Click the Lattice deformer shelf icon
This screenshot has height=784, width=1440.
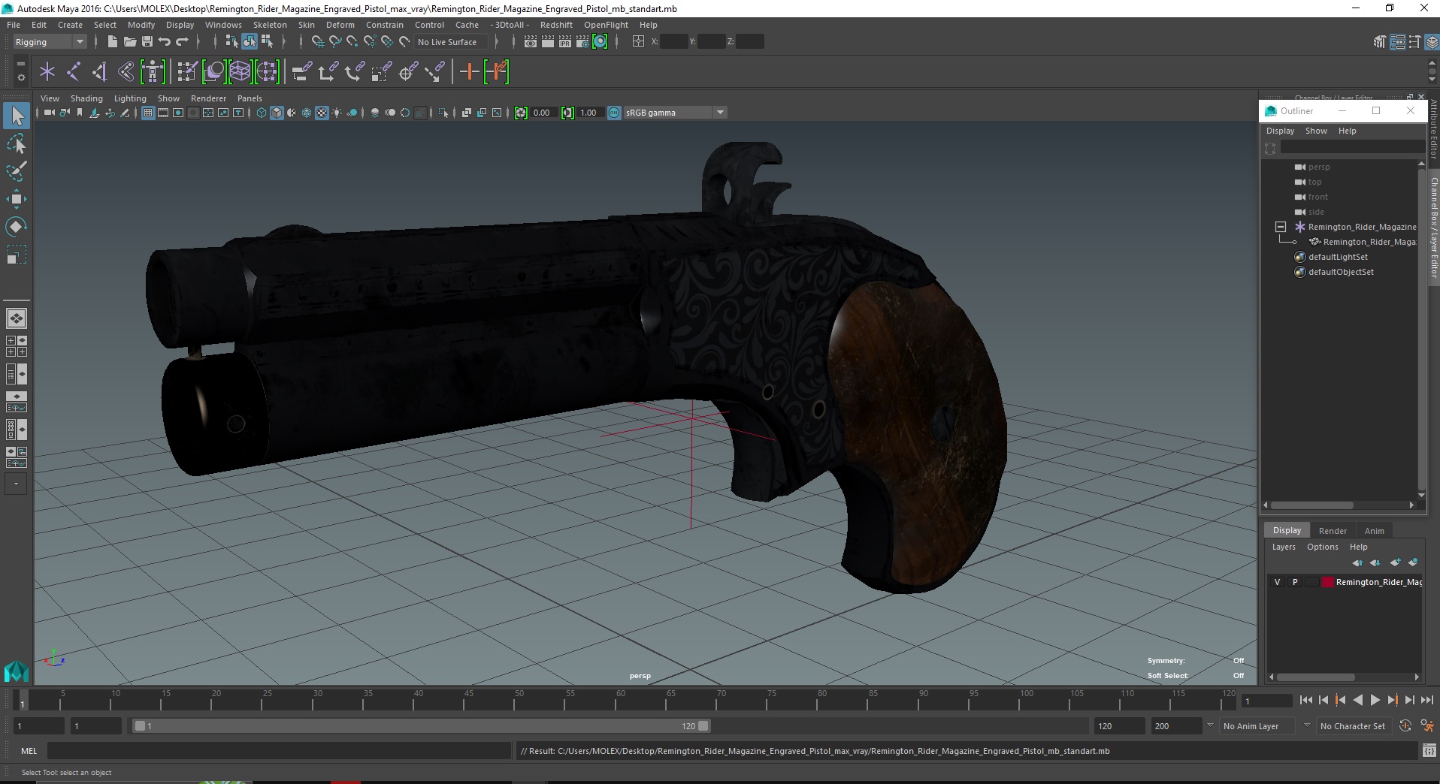(x=241, y=72)
